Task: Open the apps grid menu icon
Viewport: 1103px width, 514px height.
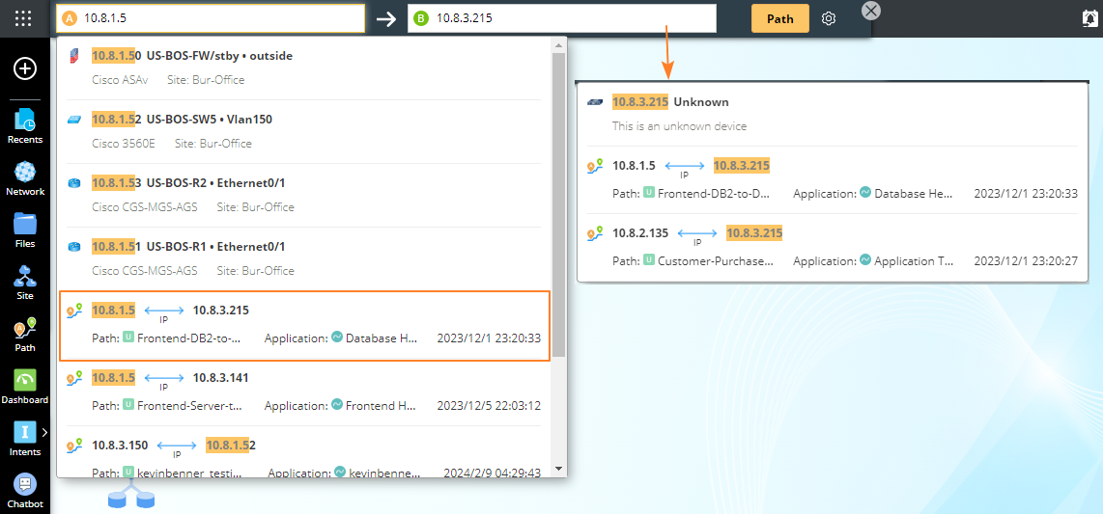Action: pyautogui.click(x=24, y=18)
